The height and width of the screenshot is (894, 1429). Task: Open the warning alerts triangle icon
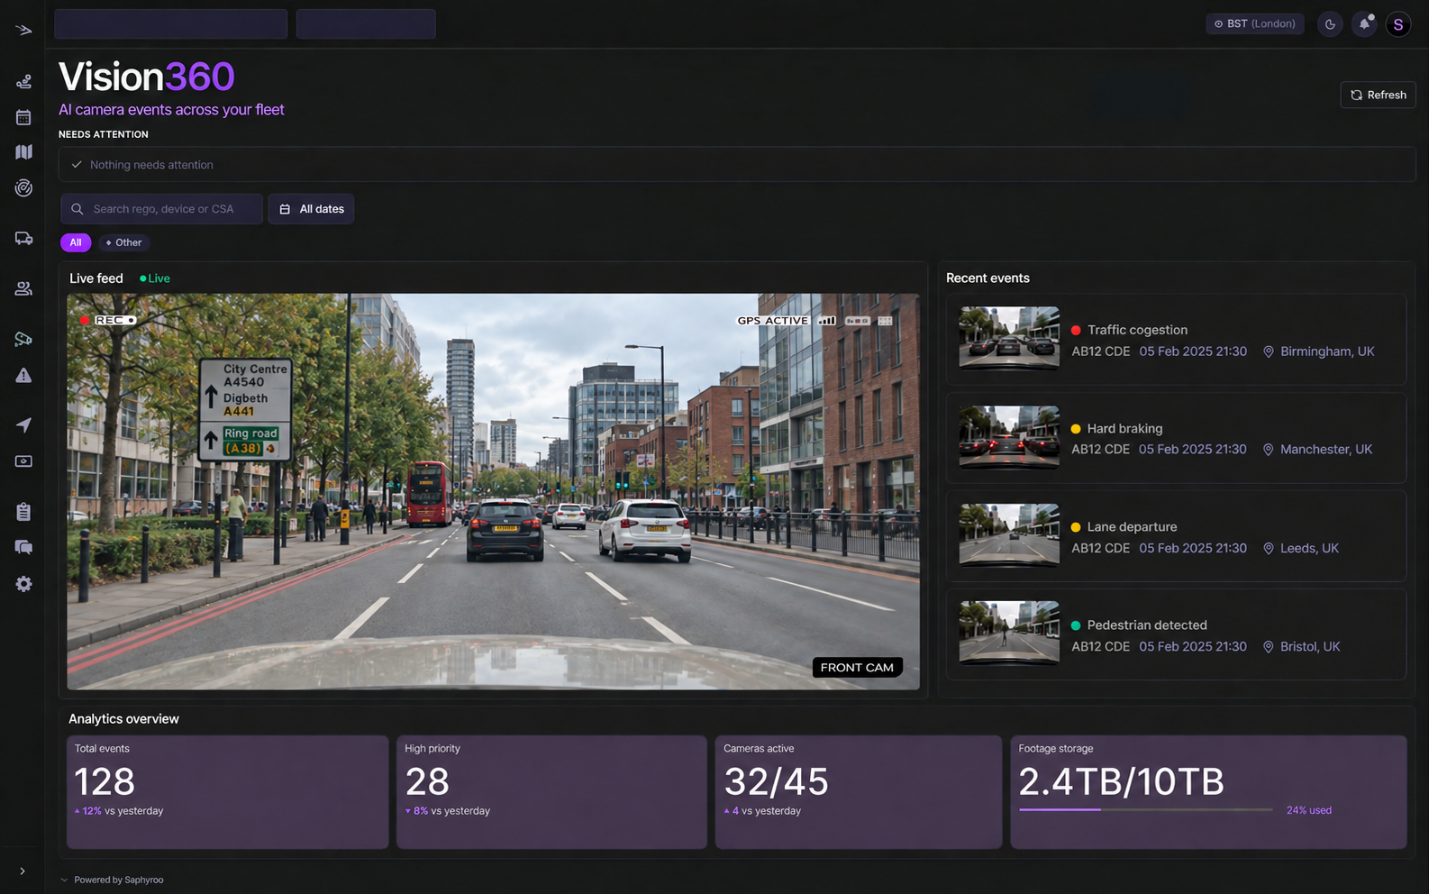[23, 376]
